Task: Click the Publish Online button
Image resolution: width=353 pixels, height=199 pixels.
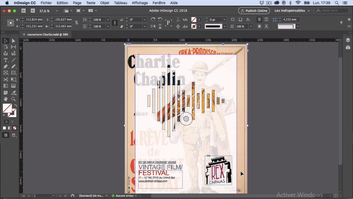Action: click(254, 11)
